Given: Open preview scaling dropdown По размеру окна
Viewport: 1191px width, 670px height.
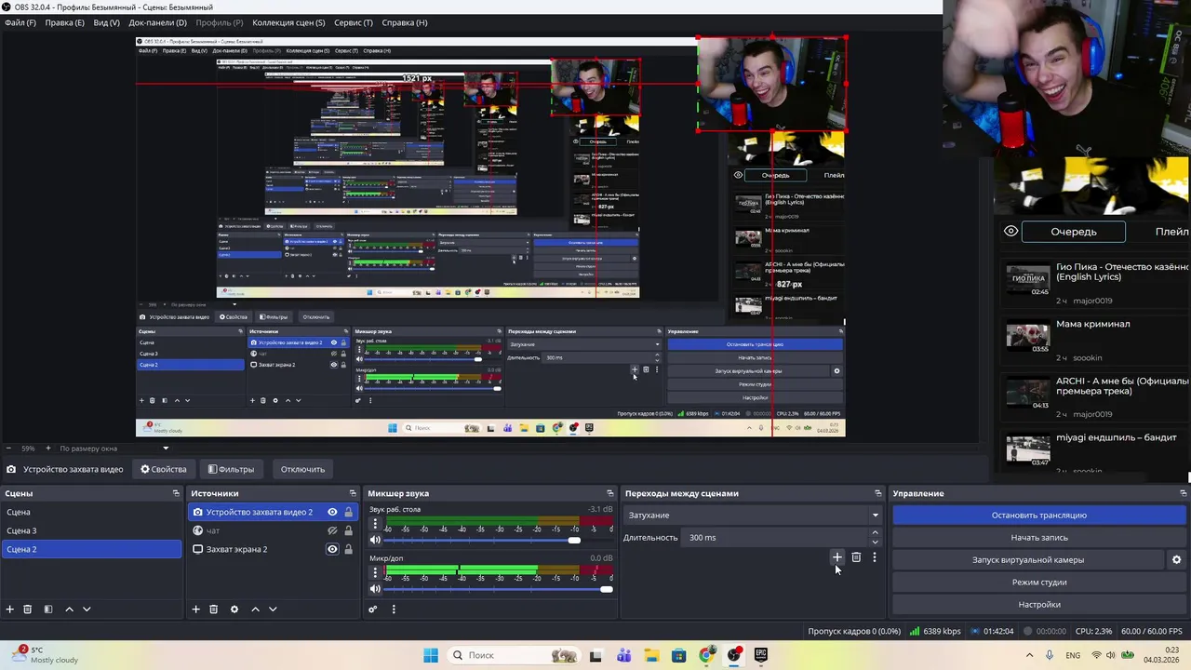Looking at the screenshot, I should coord(115,449).
